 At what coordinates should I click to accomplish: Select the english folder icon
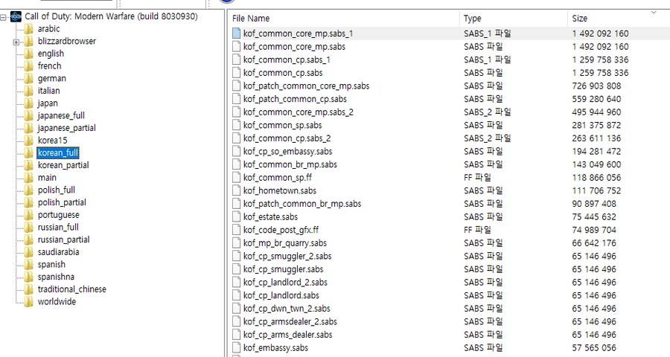28,54
